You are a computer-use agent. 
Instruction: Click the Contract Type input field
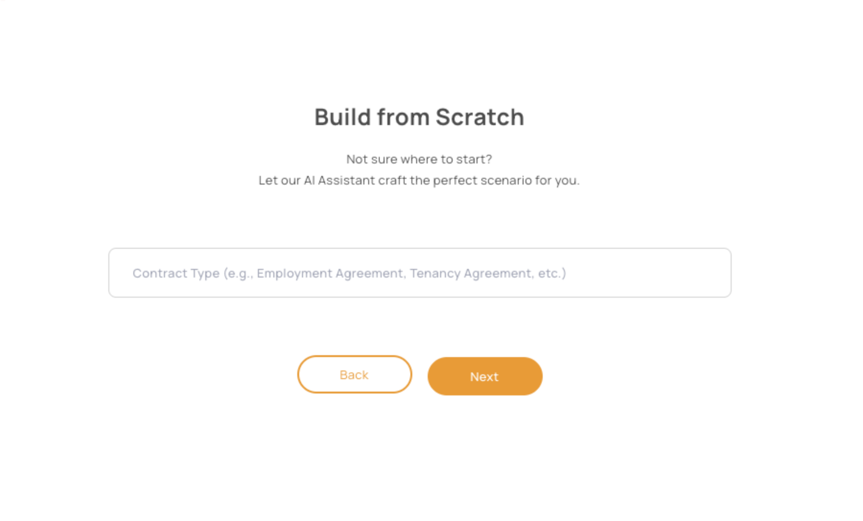(x=420, y=273)
